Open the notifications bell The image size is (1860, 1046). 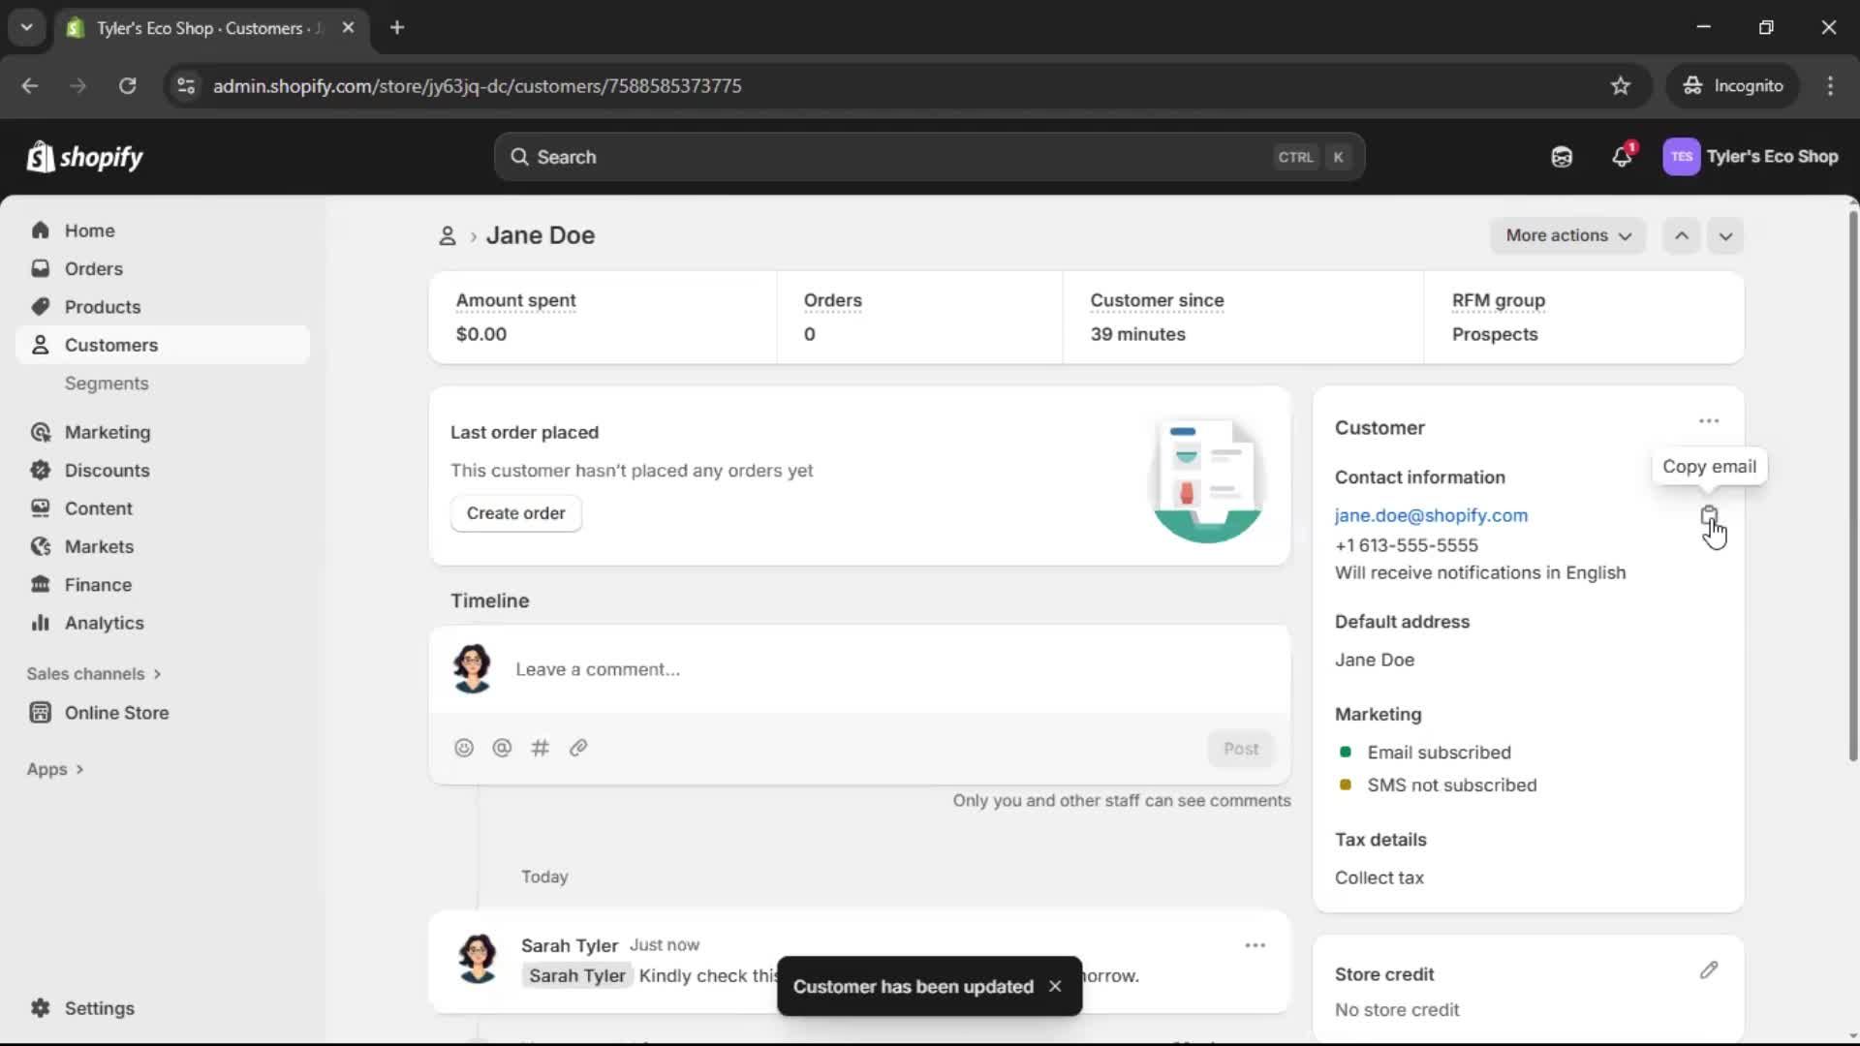(1623, 156)
